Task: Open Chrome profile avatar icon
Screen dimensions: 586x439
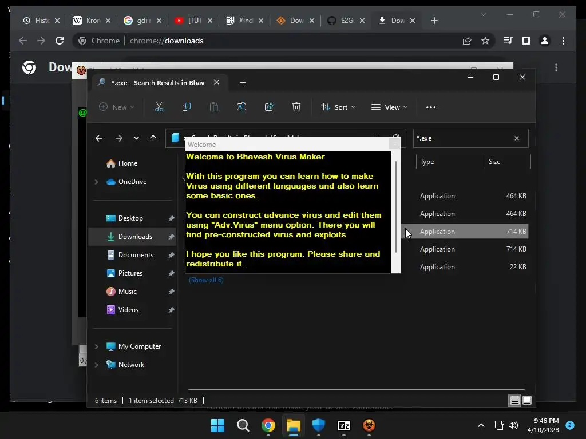Action: click(545, 41)
